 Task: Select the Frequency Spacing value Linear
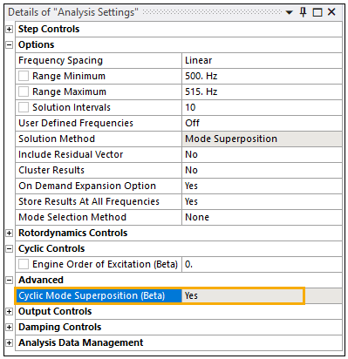(262, 60)
